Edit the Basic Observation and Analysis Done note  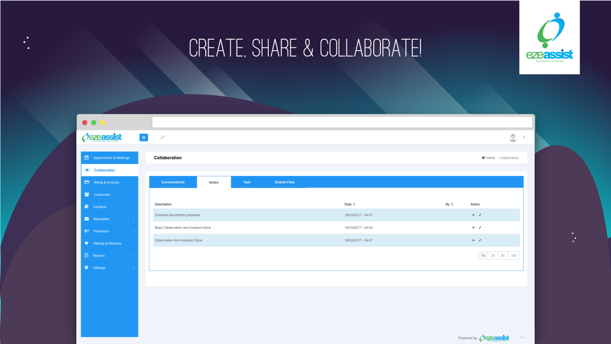[x=480, y=228]
